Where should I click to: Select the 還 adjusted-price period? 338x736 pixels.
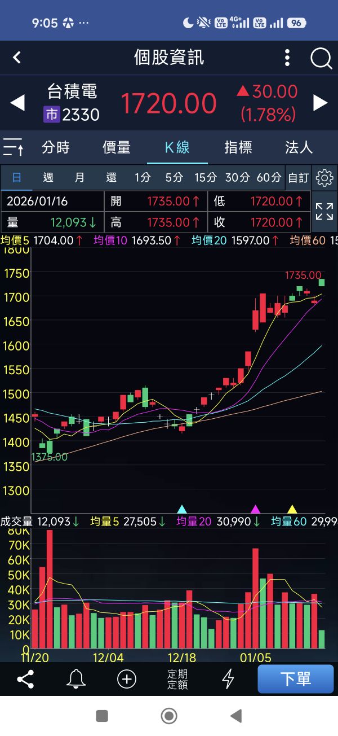[112, 178]
